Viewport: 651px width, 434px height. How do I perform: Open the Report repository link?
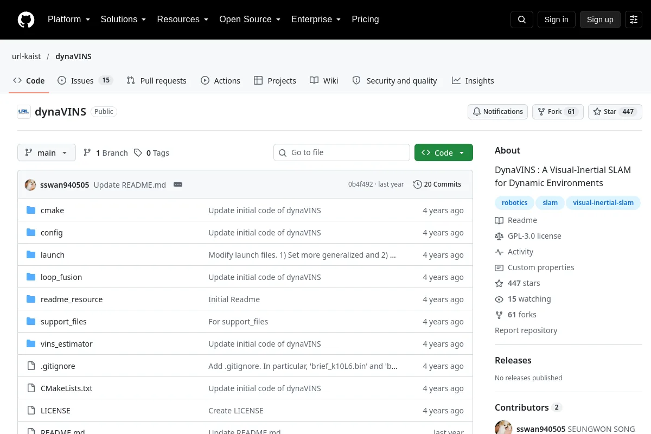coord(526,330)
